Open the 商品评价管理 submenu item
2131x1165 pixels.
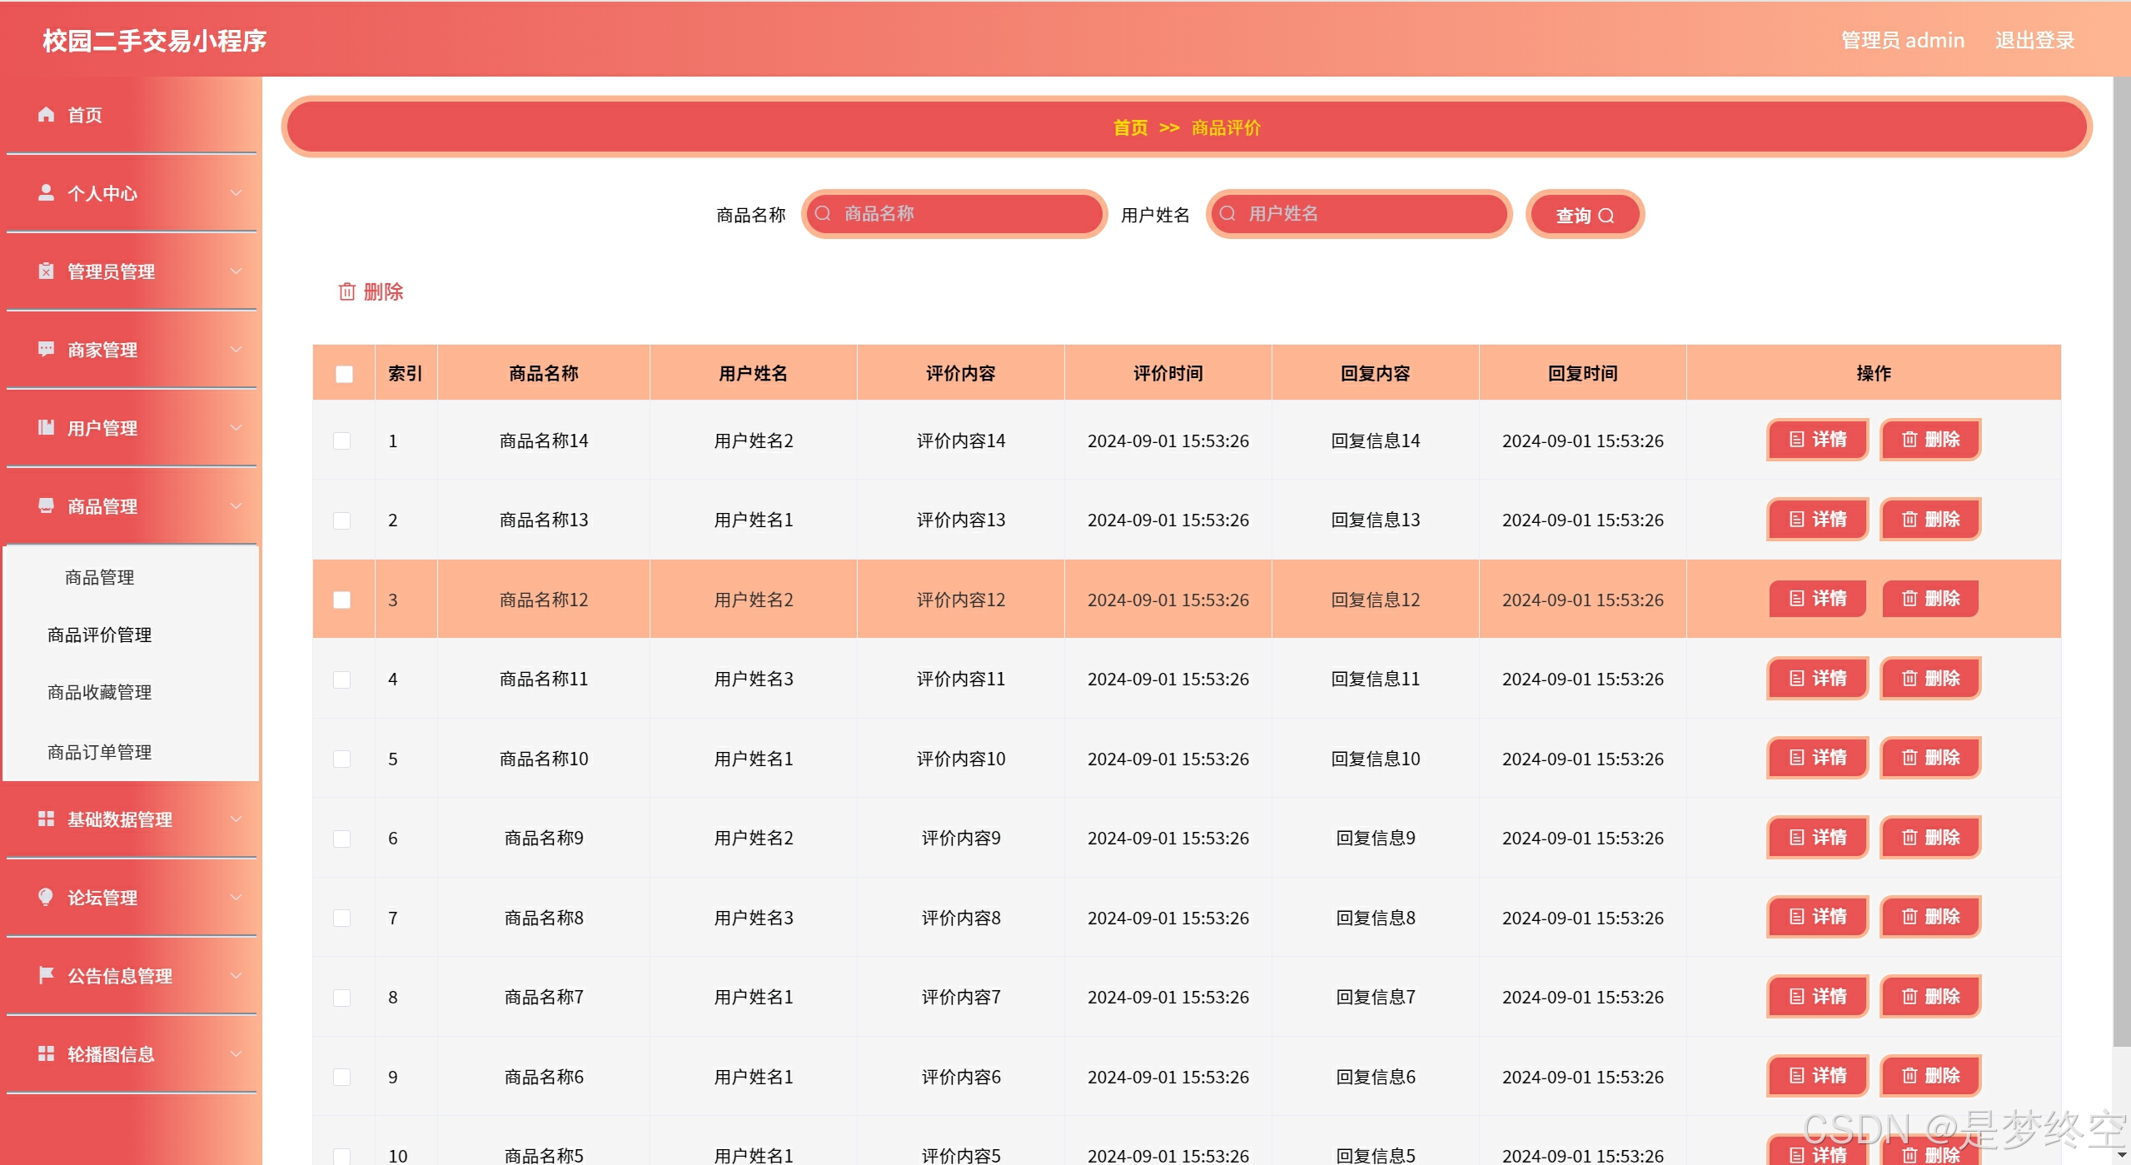tap(99, 635)
